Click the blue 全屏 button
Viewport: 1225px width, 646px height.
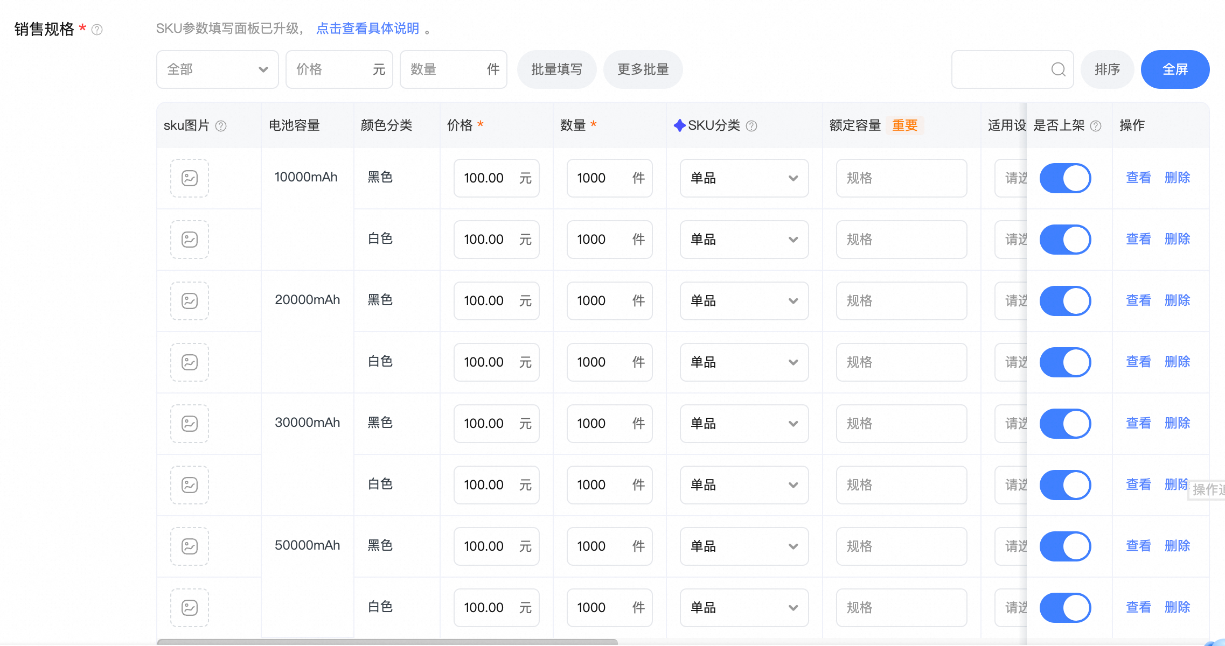click(x=1175, y=69)
